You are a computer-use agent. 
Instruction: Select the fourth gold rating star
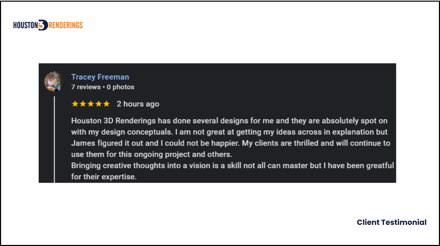pos(99,104)
